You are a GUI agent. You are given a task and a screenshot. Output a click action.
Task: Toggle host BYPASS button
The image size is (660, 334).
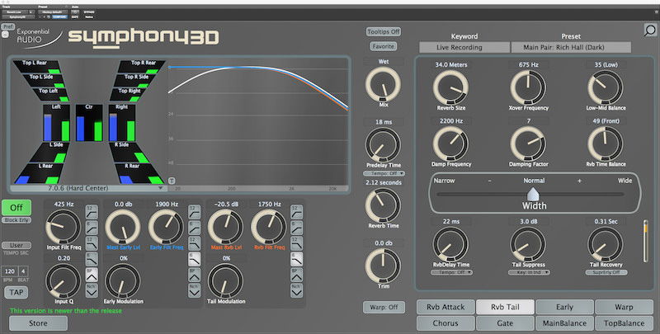[89, 12]
